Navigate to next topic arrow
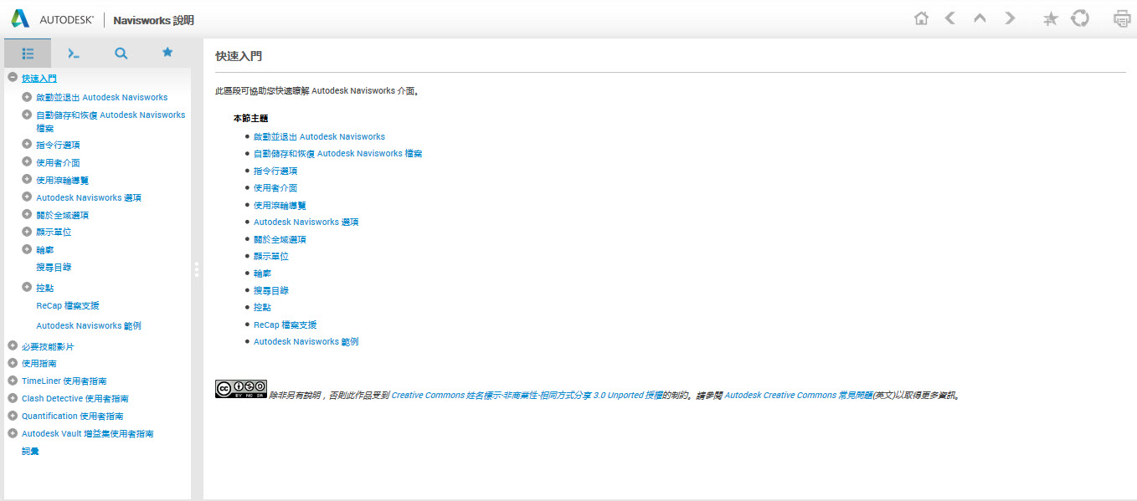This screenshot has height=501, width=1137. (1010, 18)
